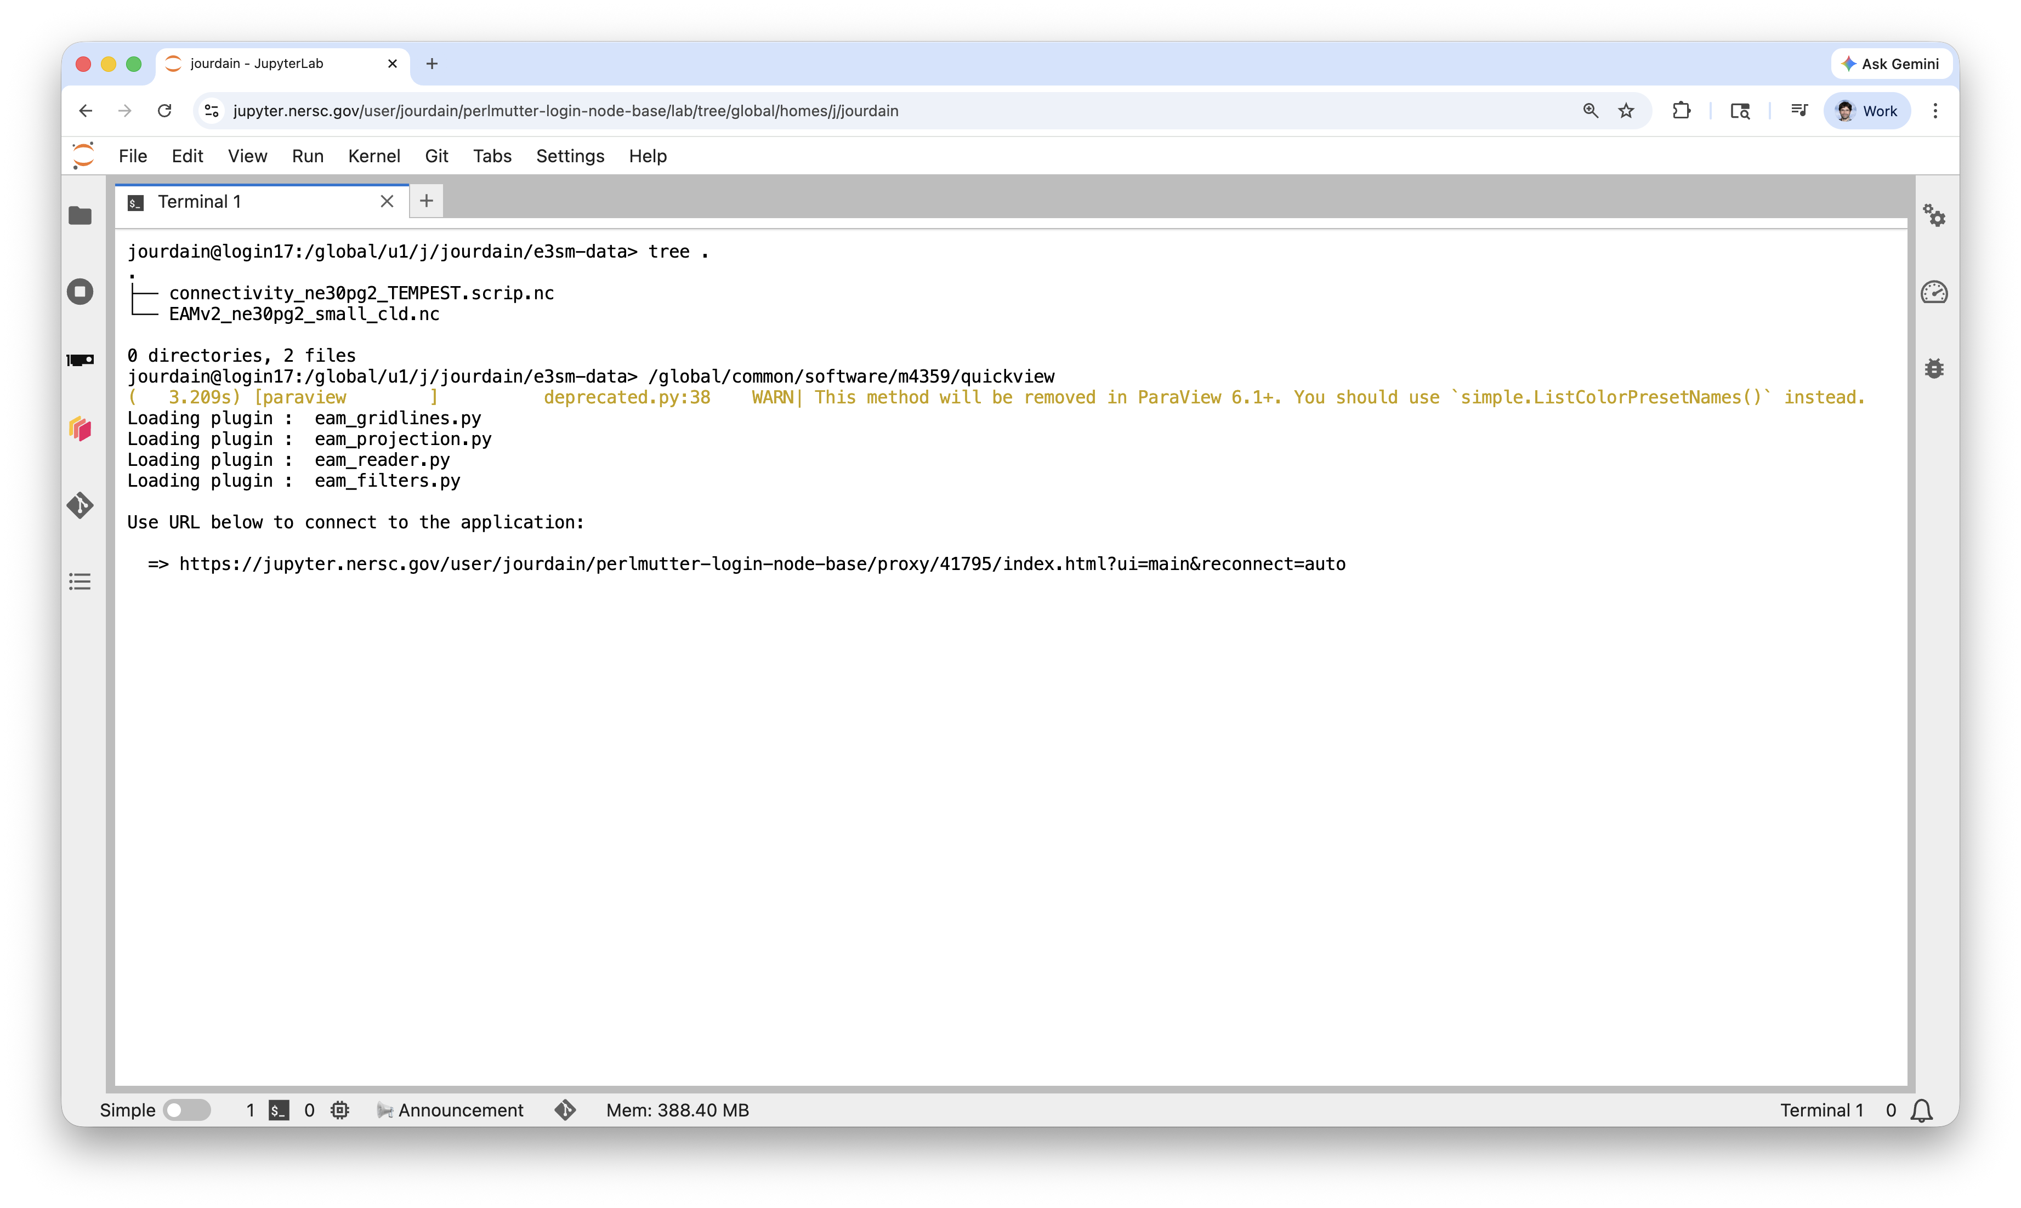The height and width of the screenshot is (1208, 2021).
Task: Open the Debugger bug icon panel
Action: click(x=1935, y=369)
